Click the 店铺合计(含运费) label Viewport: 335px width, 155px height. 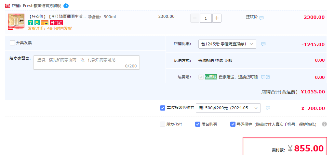coord(279,92)
